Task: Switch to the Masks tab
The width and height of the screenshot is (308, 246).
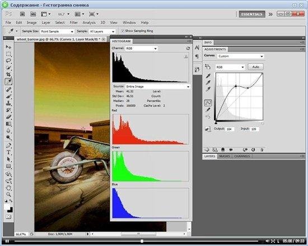Action: pyautogui.click(x=225, y=156)
